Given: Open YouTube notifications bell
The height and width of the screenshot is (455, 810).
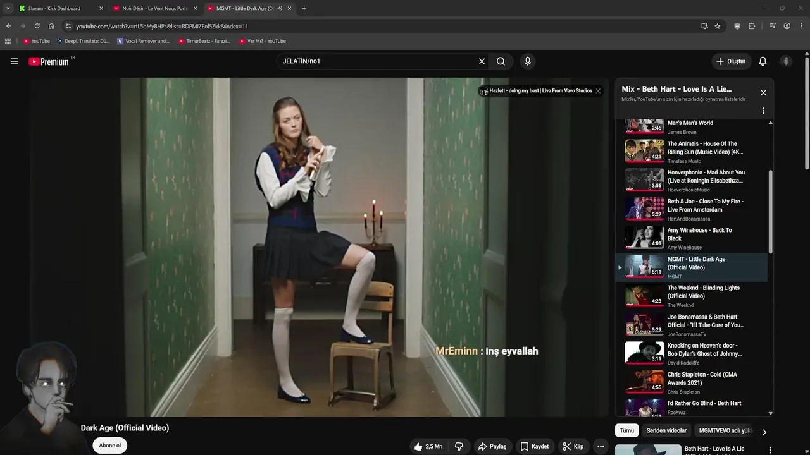Looking at the screenshot, I should click(x=763, y=61).
